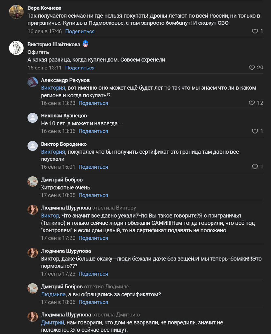Open the Виктор mention in Людмила's reply
Image resolution: width=271 pixels, height=334 pixels.
tap(48, 215)
